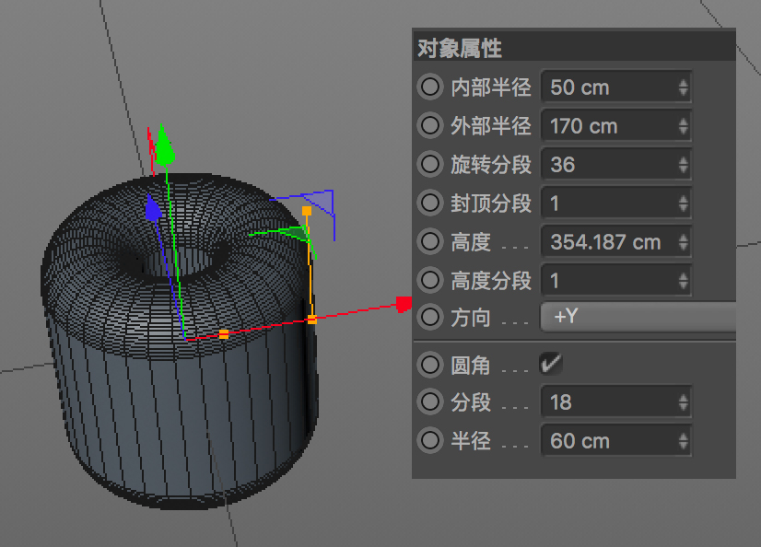Disable the 圆角 fillet checkbox
Screen dimensions: 761x547
[x=551, y=365]
